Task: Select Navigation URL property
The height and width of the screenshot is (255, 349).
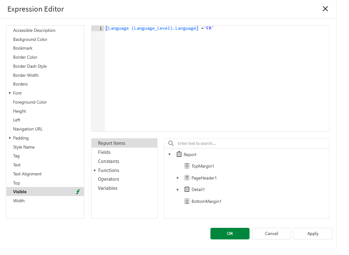Action: point(28,129)
